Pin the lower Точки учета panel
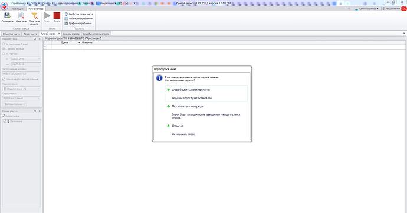The width and height of the screenshot is (407, 213). point(35,111)
